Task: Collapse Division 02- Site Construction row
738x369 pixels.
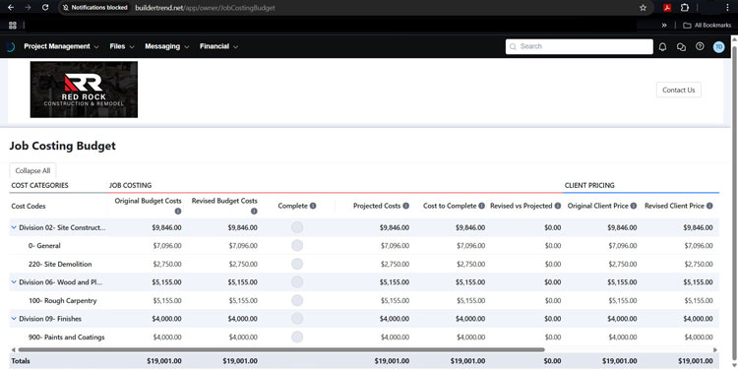Action: tap(14, 227)
